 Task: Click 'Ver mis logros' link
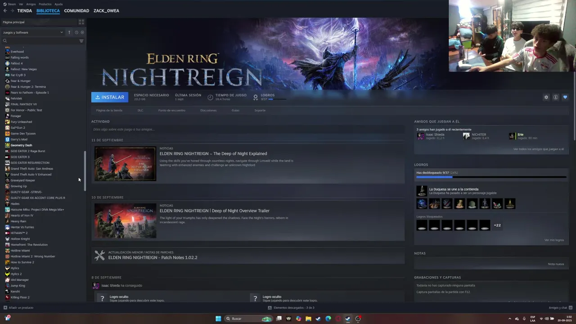click(x=554, y=240)
